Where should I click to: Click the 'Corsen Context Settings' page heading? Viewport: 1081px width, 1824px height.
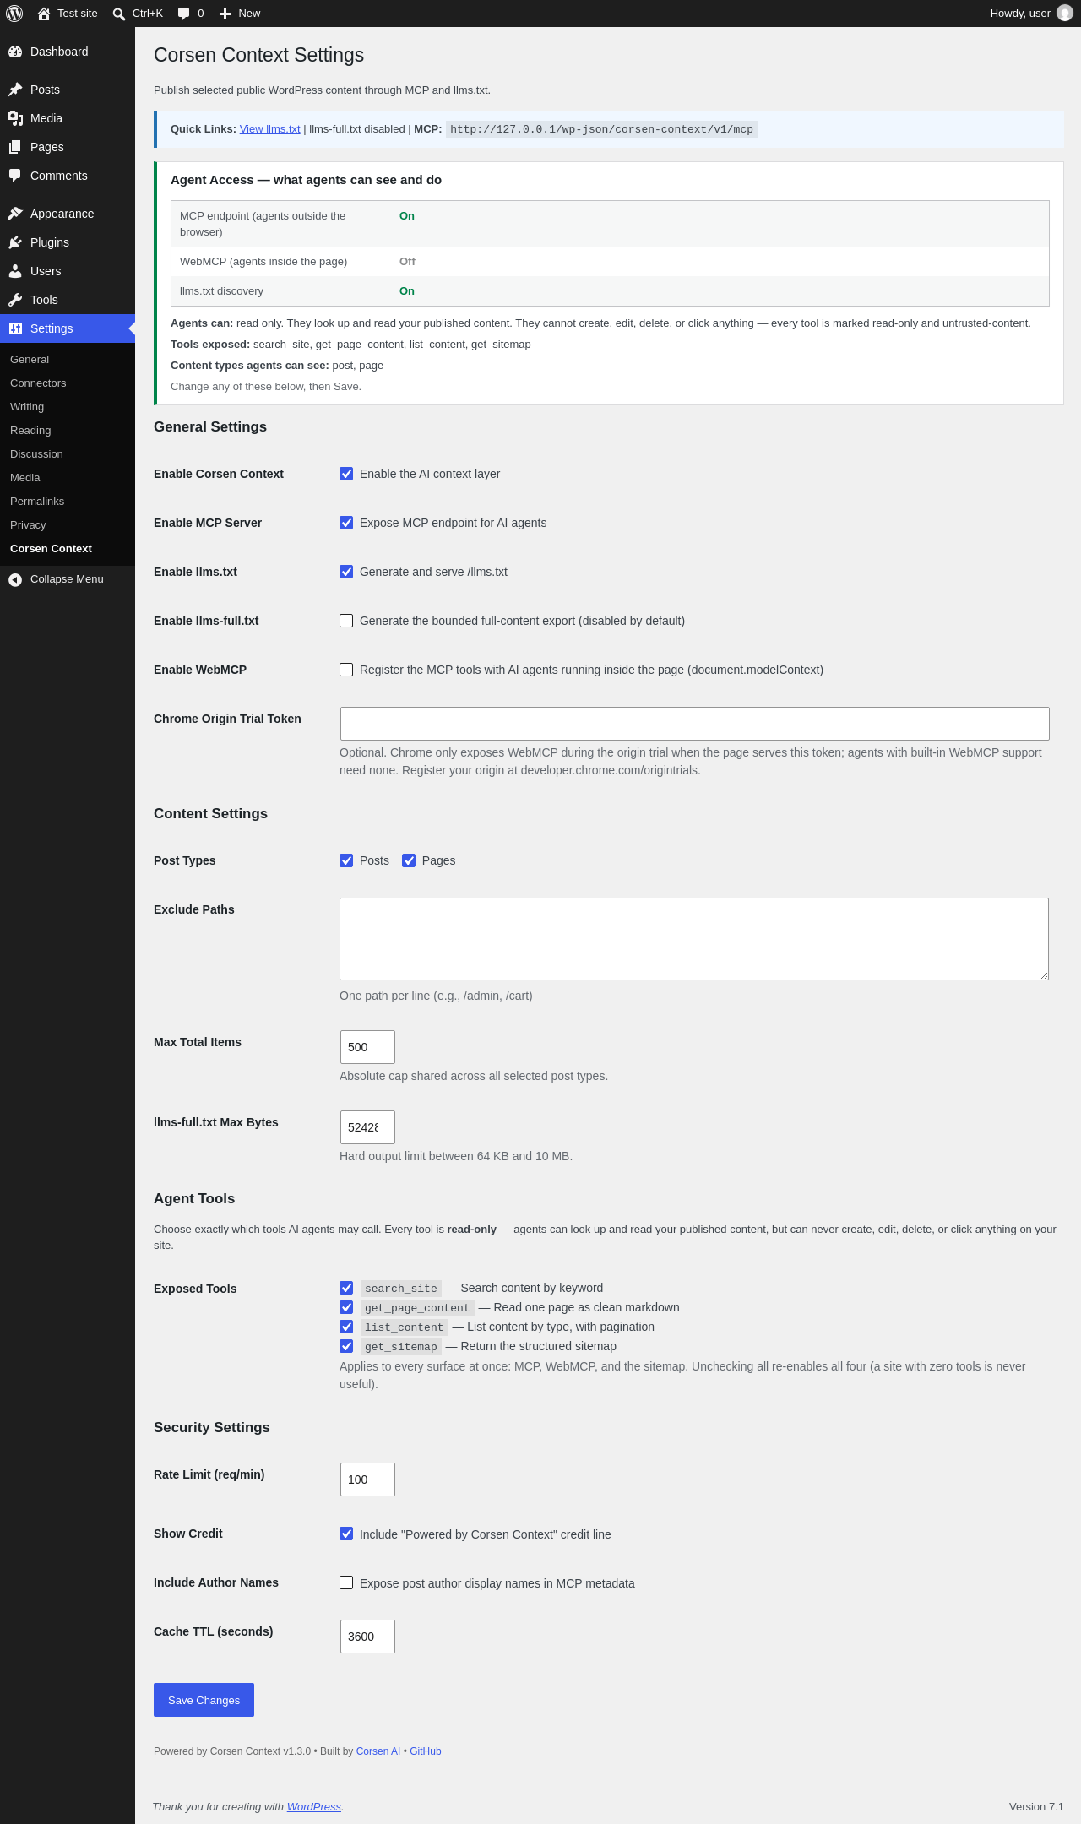[x=258, y=55]
